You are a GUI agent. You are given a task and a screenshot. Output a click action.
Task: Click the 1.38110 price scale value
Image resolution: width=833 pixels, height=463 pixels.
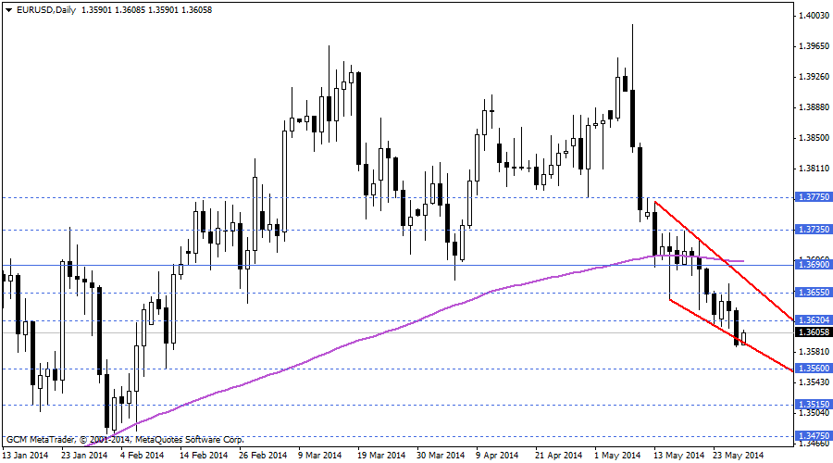pos(814,169)
